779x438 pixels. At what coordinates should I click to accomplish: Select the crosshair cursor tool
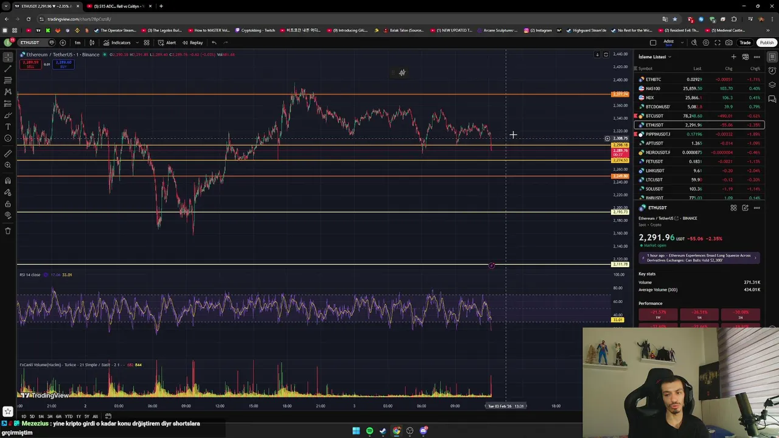click(8, 57)
